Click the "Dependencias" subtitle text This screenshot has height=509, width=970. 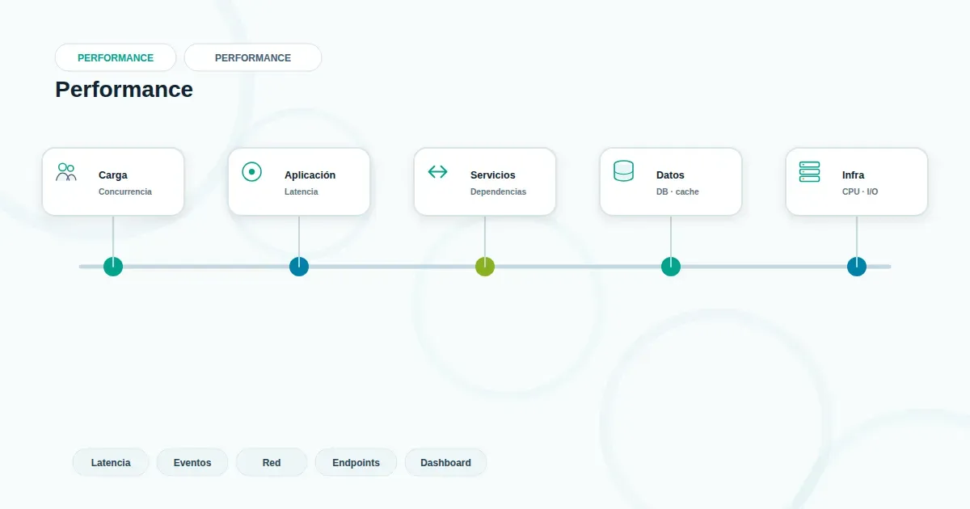(498, 192)
